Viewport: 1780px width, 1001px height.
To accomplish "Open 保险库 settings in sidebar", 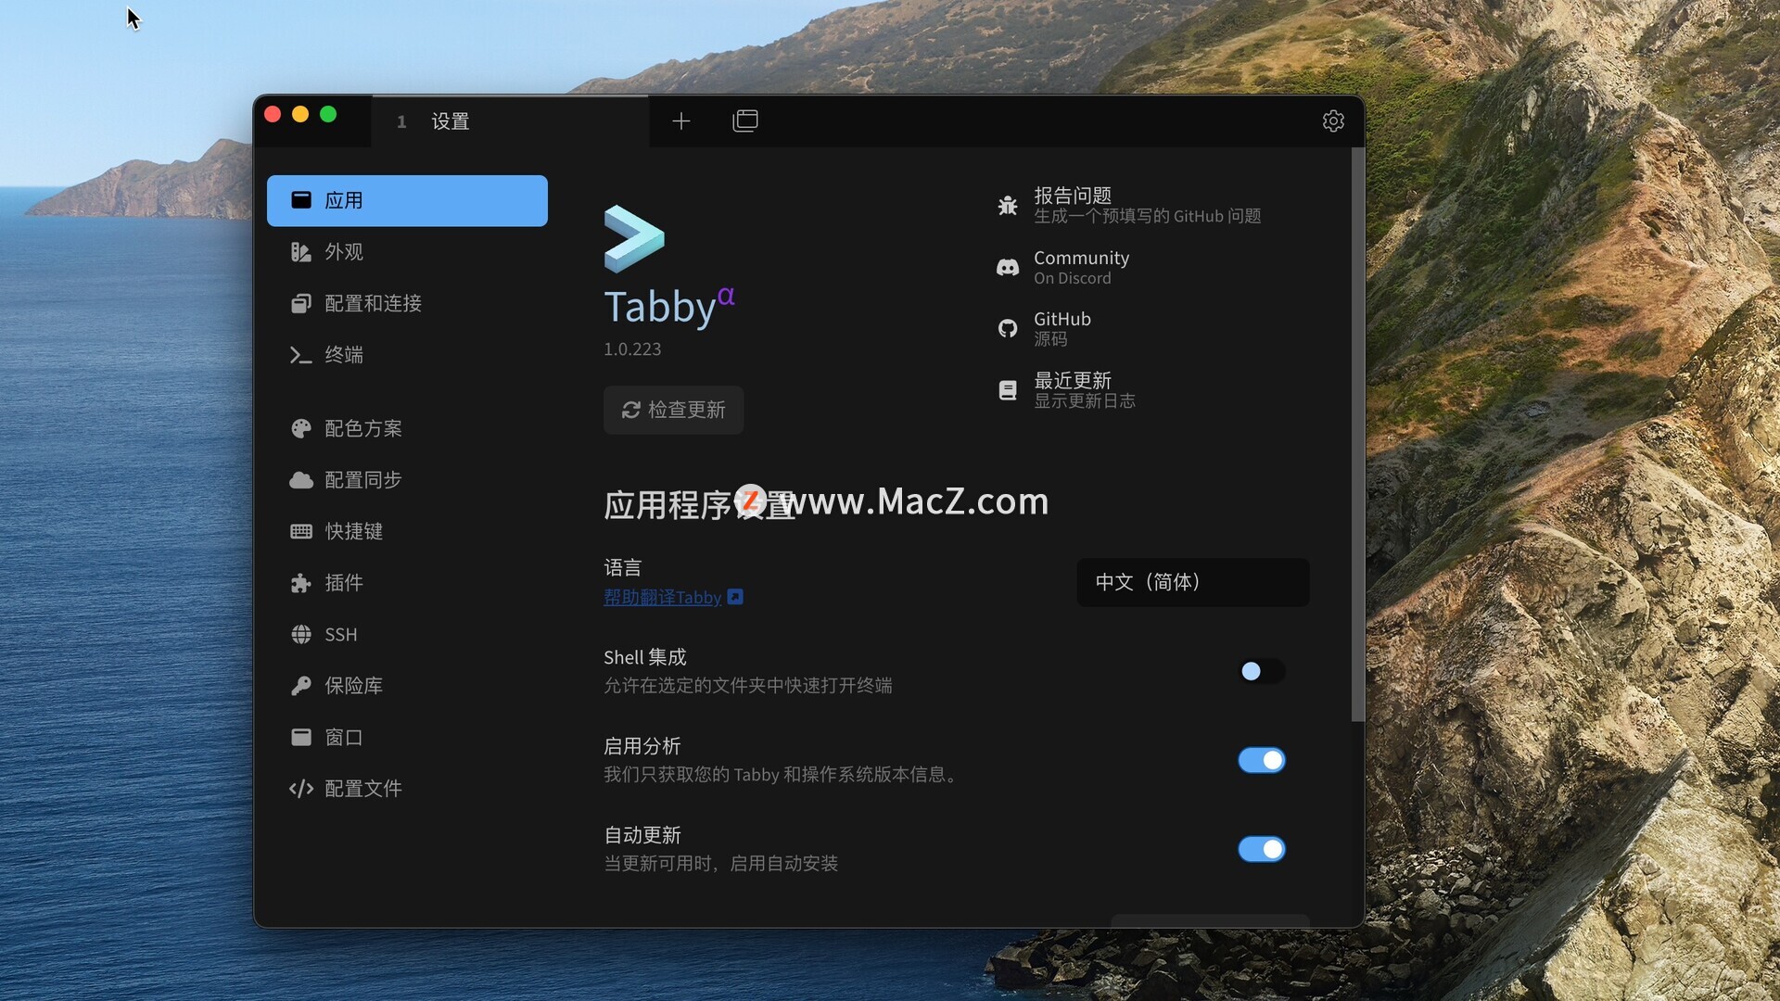I will click(x=407, y=686).
